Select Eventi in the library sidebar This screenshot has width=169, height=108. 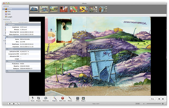click(x=16, y=9)
